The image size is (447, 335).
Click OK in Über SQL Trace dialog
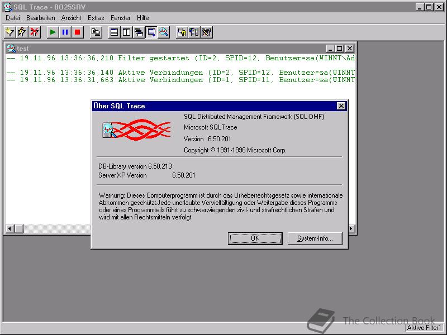255,238
